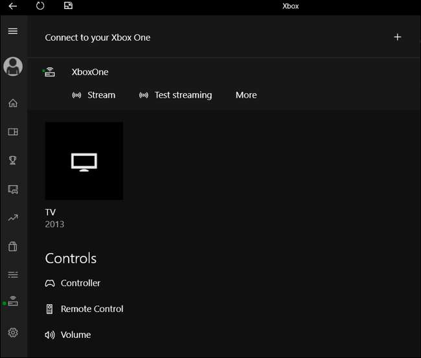Open the Store bag icon

(13, 247)
